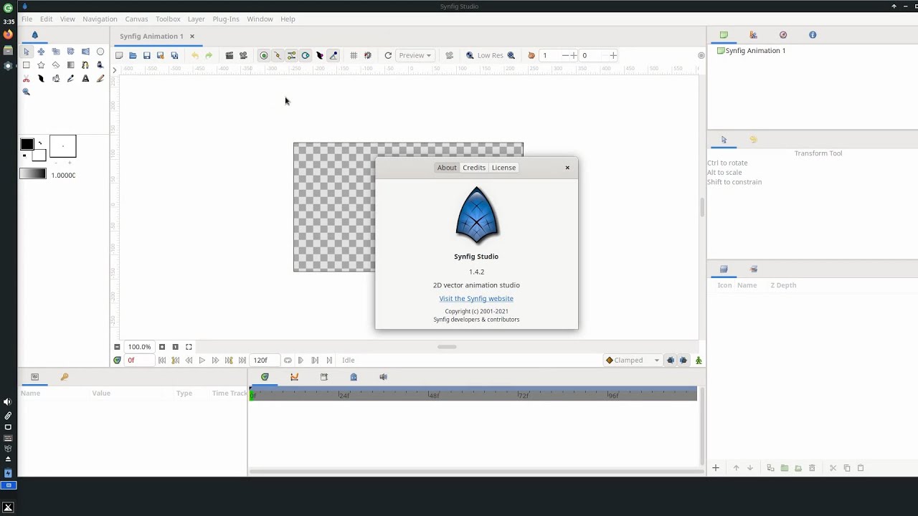Select the Cutout scissors tool

point(27,79)
